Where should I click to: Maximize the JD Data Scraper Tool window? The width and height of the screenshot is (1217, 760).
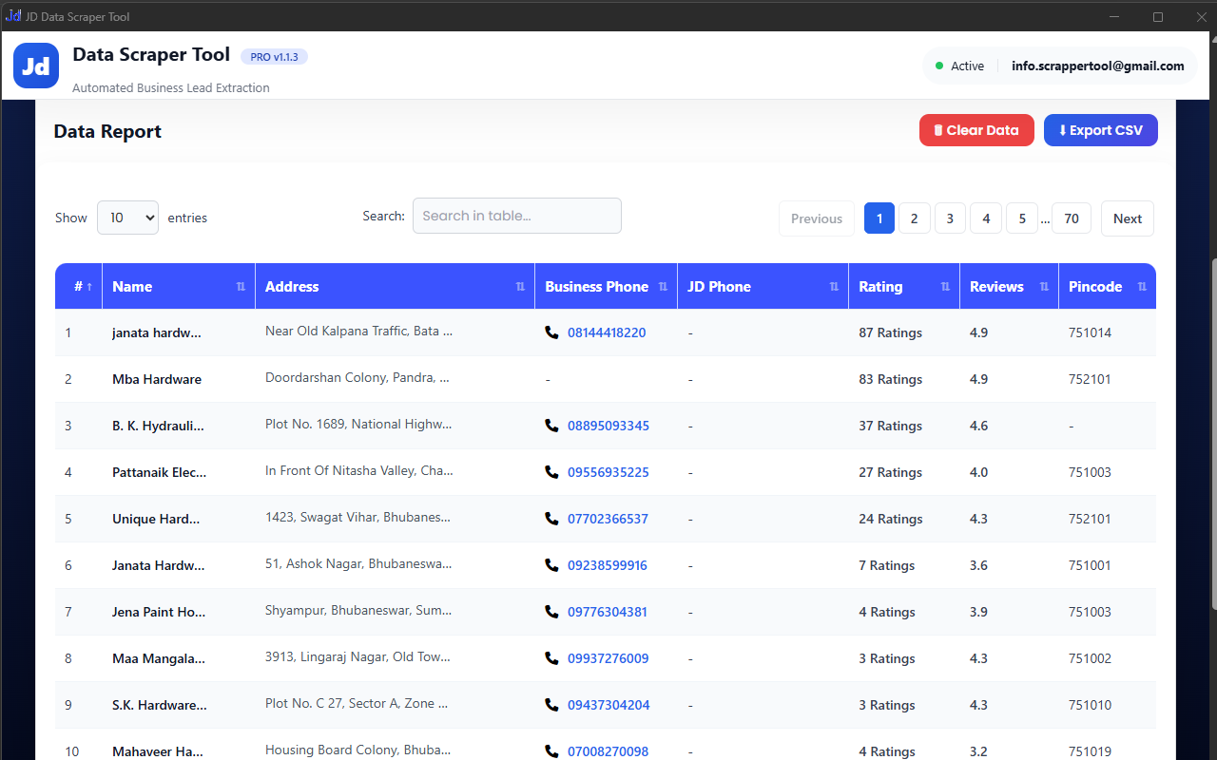point(1158,16)
